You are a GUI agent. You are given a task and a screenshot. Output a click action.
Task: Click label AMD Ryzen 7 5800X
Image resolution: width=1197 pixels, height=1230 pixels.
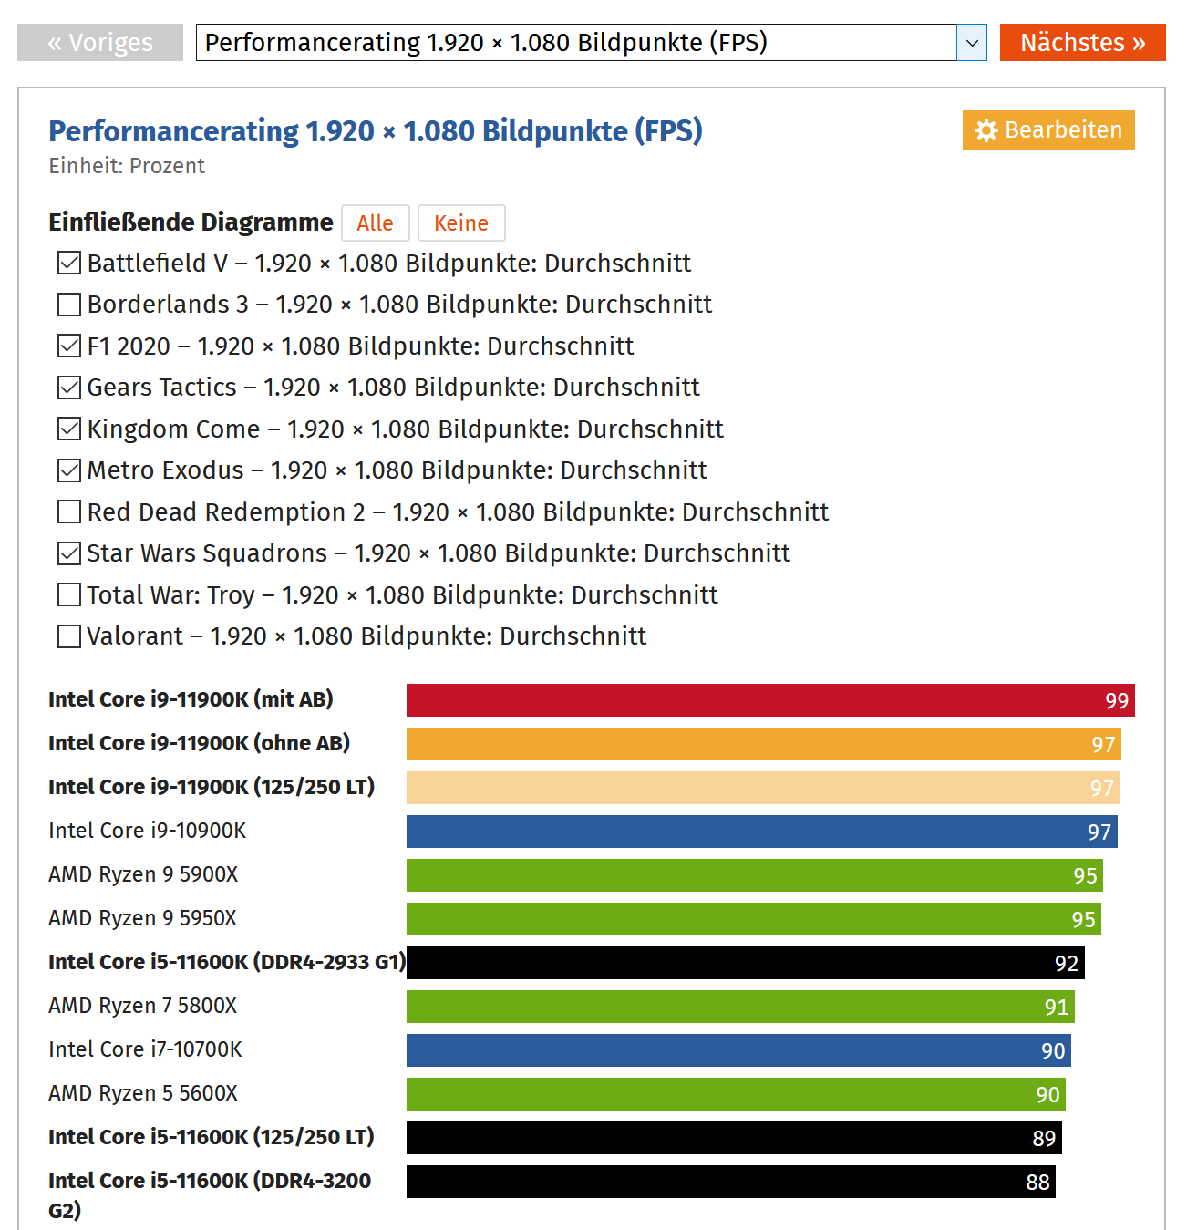click(x=142, y=1006)
